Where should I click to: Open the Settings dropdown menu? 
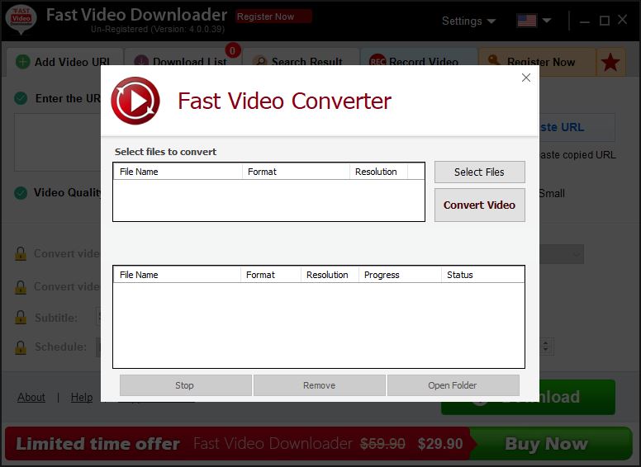click(469, 21)
